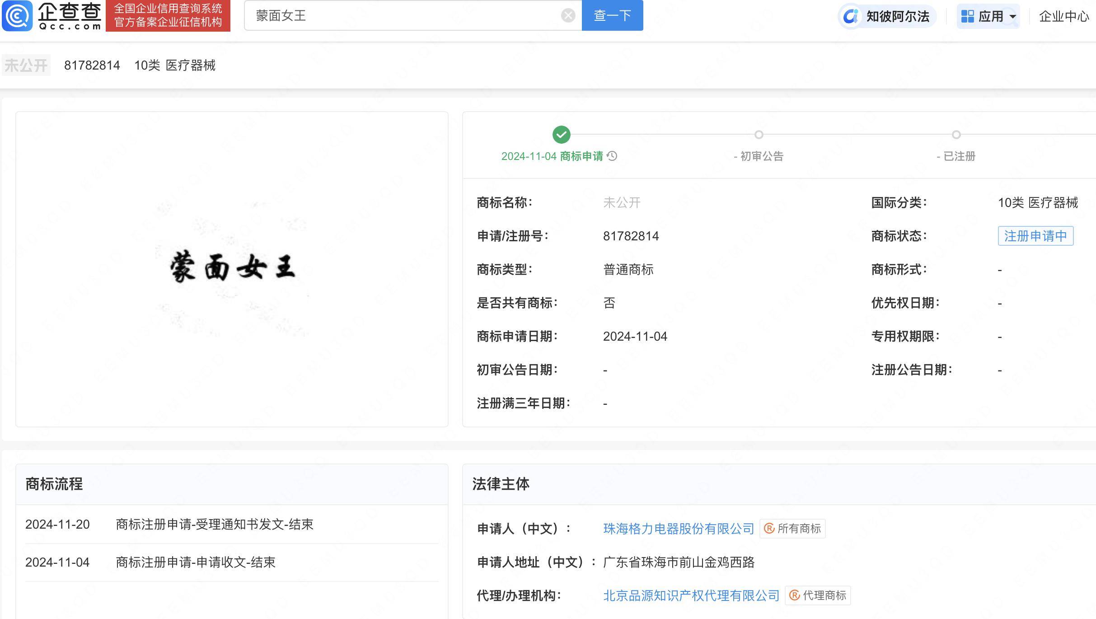Image resolution: width=1096 pixels, height=619 pixels.
Task: Select the 2024-11-20 受理通知书发文 row
Action: point(232,525)
